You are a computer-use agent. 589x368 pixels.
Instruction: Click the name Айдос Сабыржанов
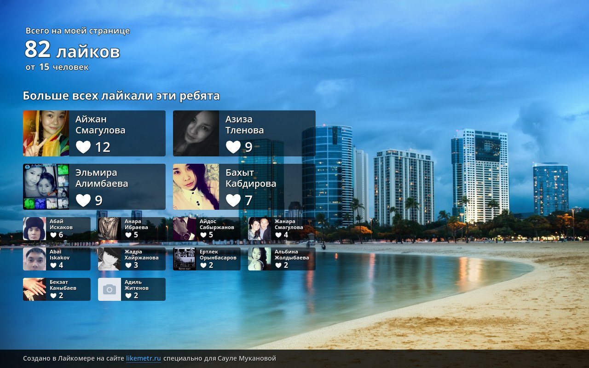tap(217, 224)
